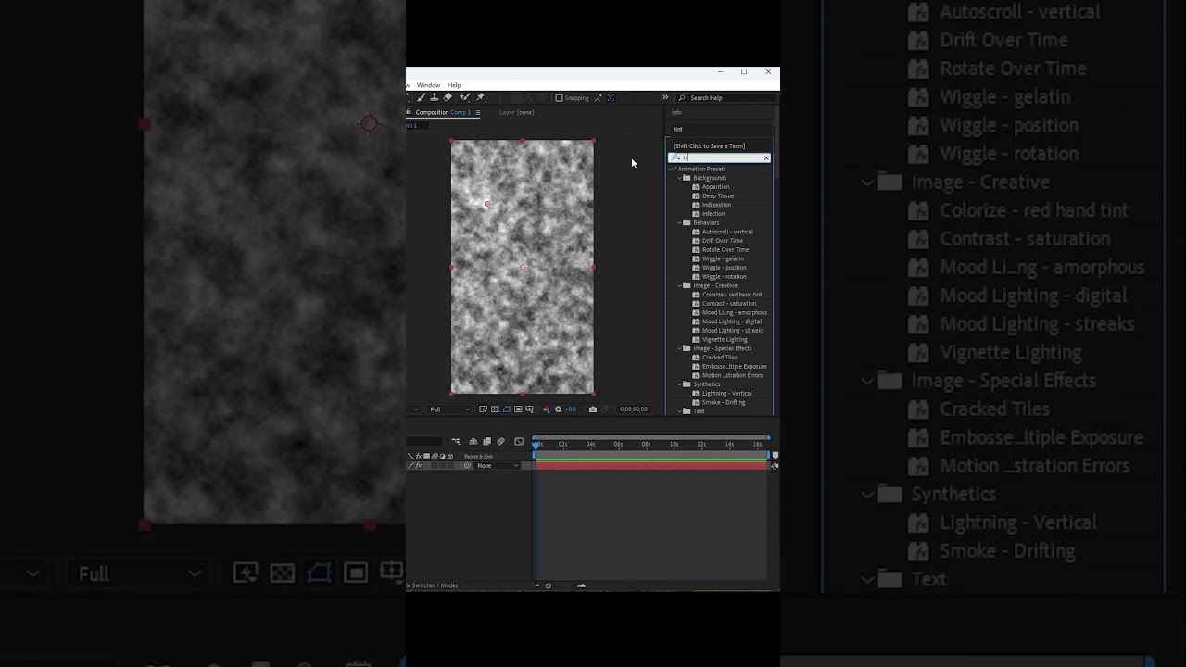
Task: Toggle hide shy layers in timeline
Action: [x=473, y=441]
